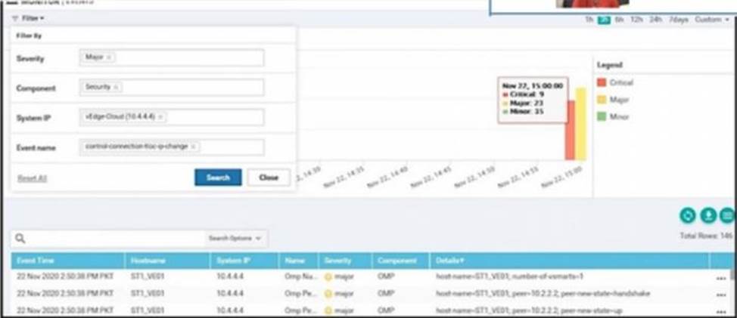Click the events table search input field
The height and width of the screenshot is (318, 737).
114,239
